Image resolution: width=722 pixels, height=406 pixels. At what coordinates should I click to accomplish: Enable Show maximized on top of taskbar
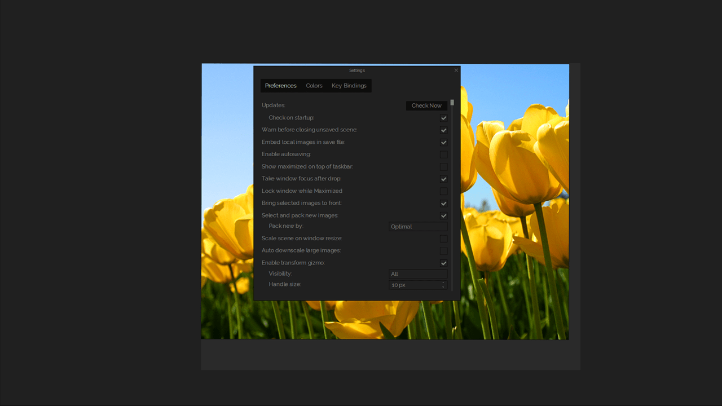coord(444,167)
